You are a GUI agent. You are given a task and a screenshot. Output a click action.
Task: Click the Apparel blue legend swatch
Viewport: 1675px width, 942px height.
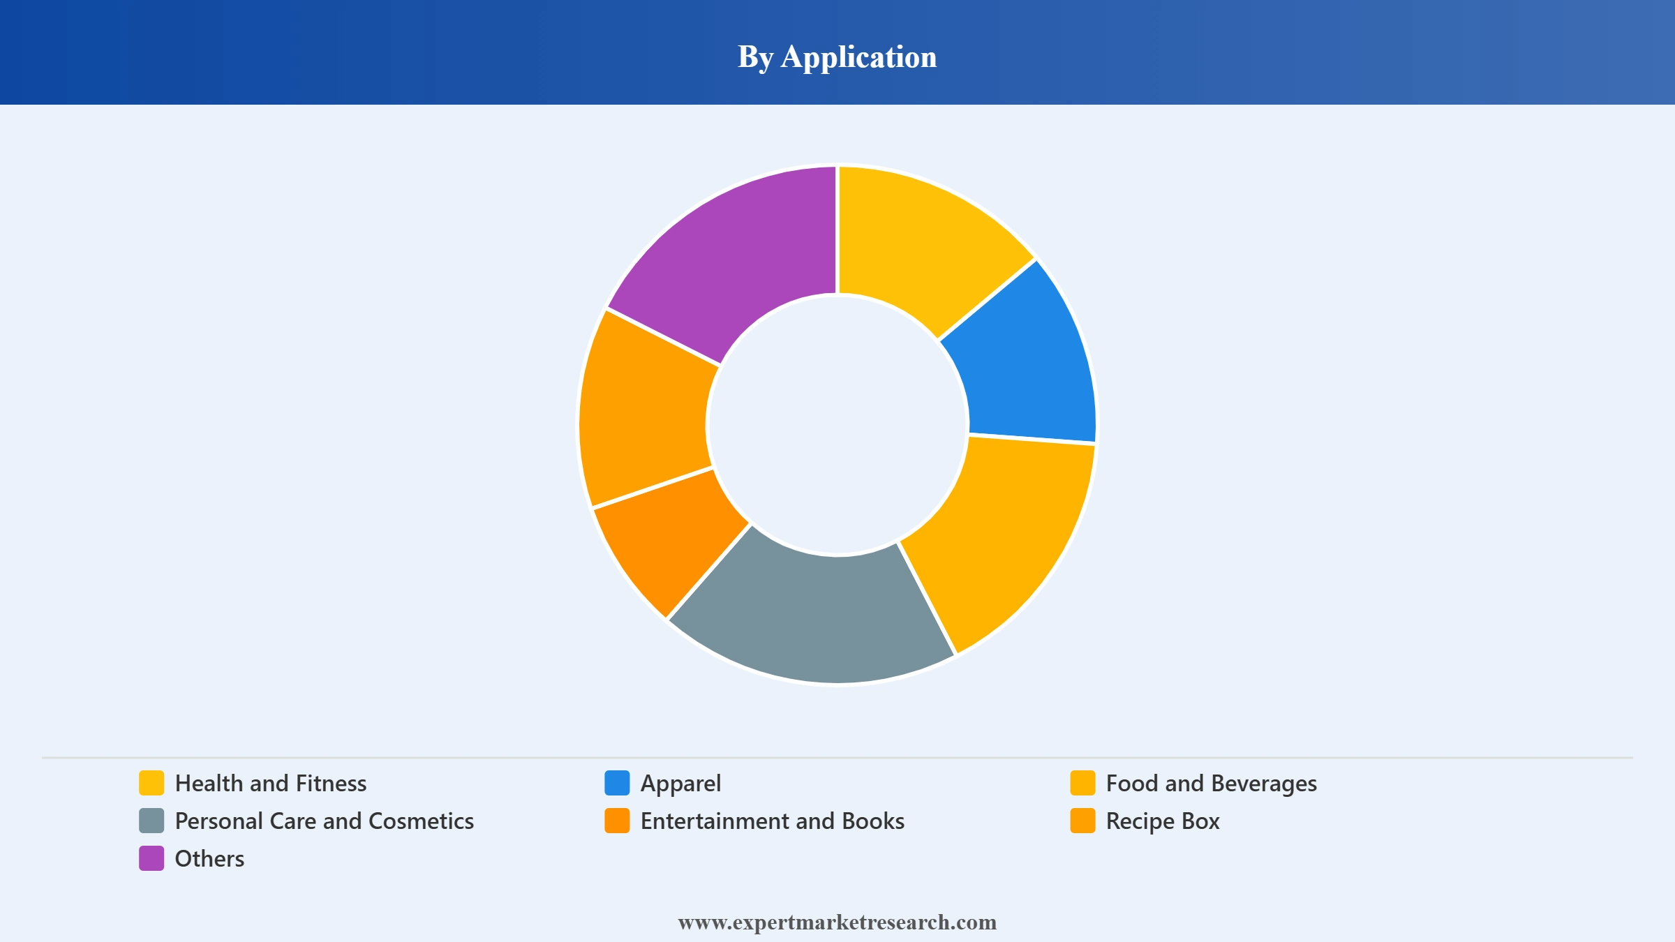pyautogui.click(x=617, y=783)
